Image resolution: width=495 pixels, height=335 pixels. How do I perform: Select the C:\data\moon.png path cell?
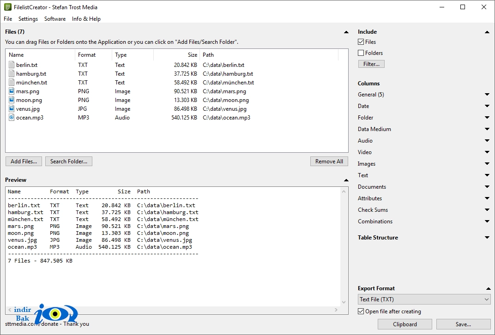point(226,100)
